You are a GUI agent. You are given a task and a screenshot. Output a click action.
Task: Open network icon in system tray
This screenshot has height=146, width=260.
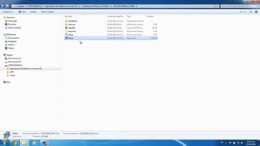pos(238,143)
